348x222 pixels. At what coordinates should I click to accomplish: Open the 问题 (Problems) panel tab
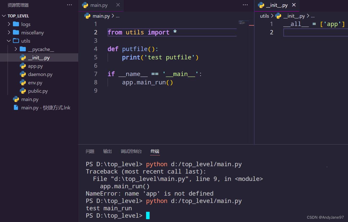[90, 151]
